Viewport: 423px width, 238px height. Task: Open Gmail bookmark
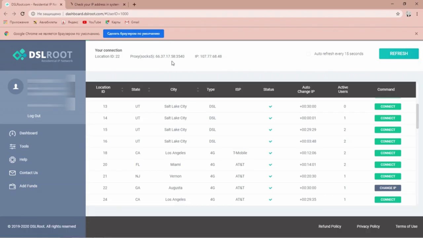click(132, 22)
